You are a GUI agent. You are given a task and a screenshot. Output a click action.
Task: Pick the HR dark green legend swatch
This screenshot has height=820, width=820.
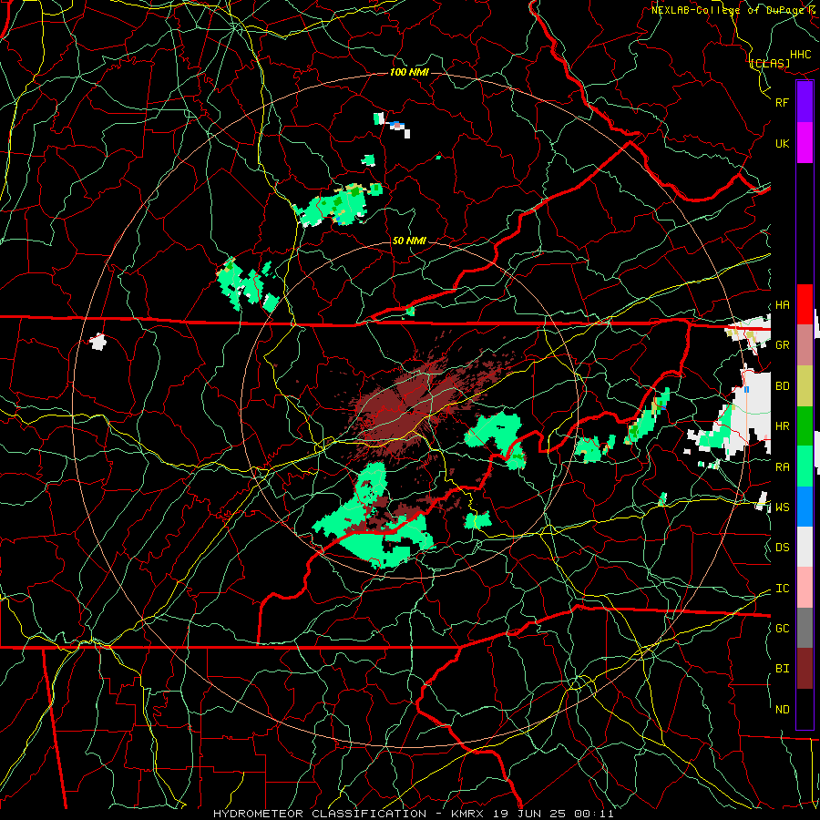tap(805, 425)
